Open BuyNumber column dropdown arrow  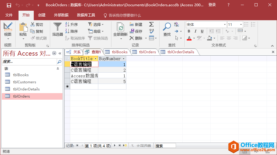point(123,59)
